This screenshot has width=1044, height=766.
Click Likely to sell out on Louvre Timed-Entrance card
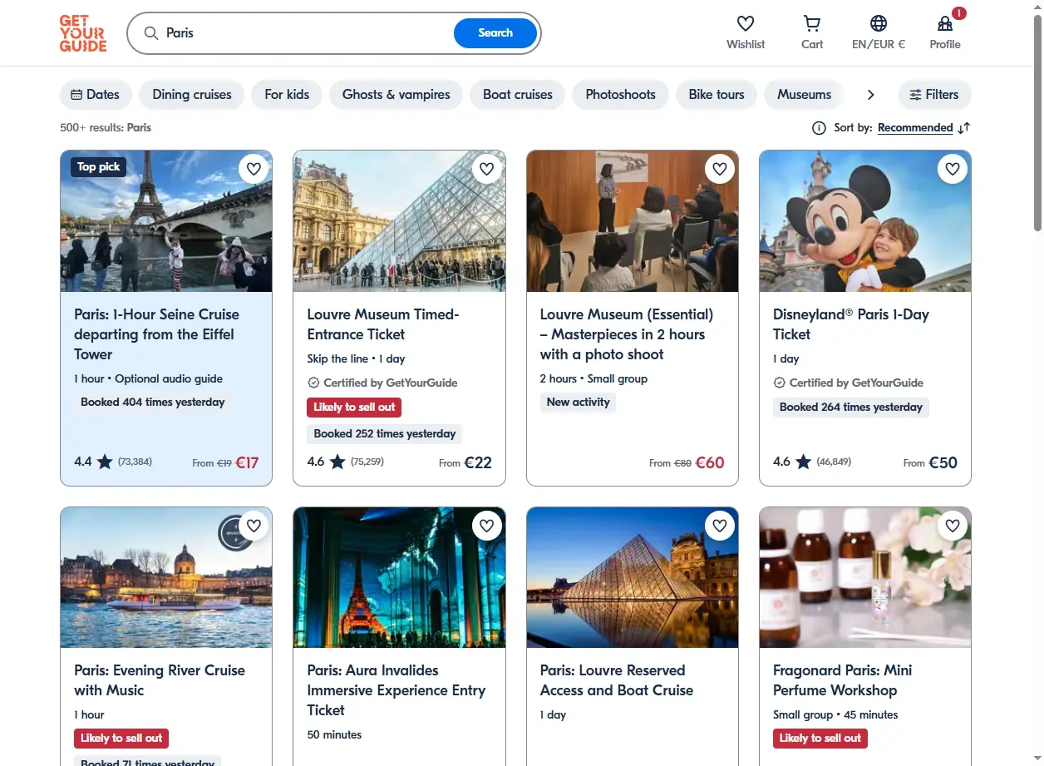[354, 408]
